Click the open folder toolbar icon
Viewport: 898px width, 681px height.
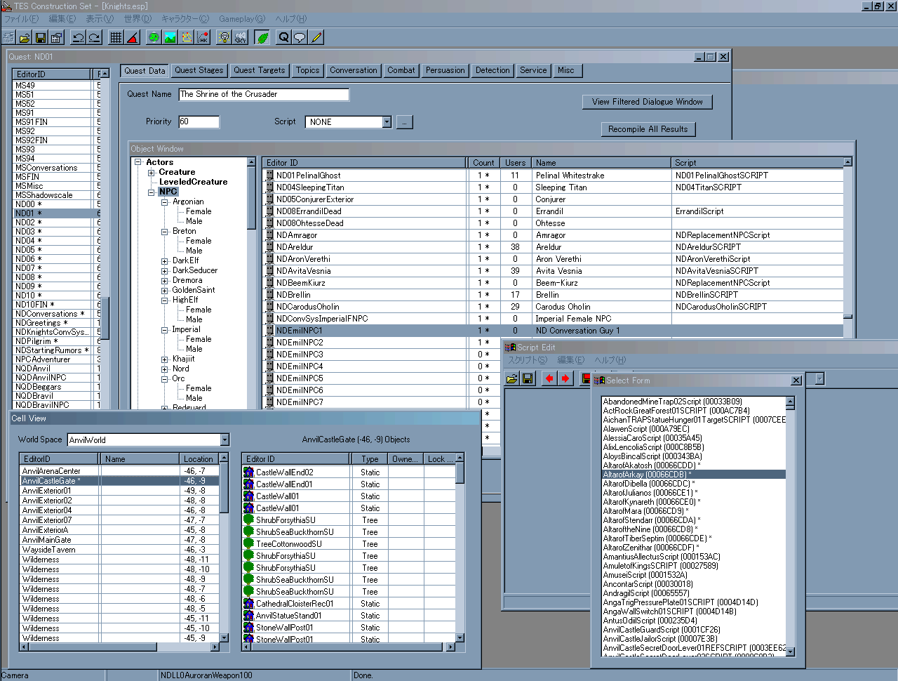tap(25, 37)
